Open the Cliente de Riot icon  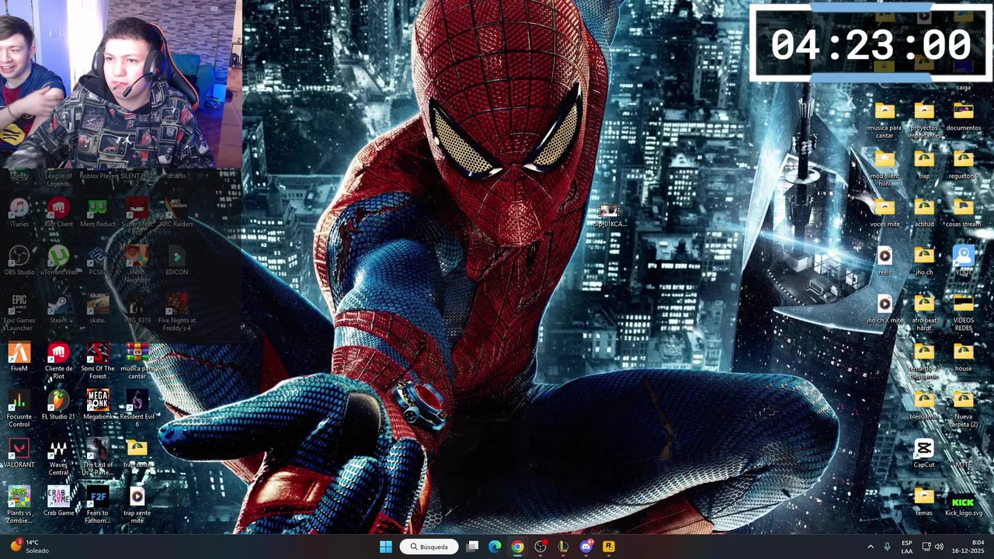pyautogui.click(x=58, y=361)
